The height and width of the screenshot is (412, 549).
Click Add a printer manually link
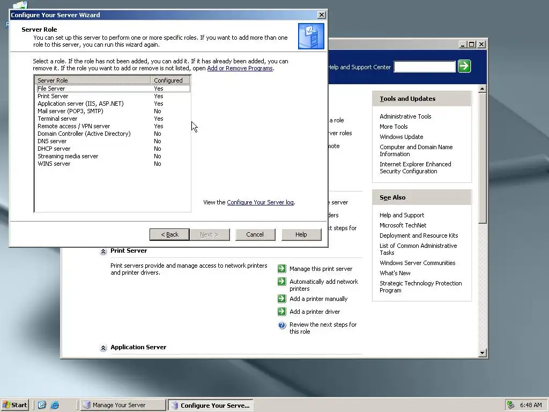point(318,299)
